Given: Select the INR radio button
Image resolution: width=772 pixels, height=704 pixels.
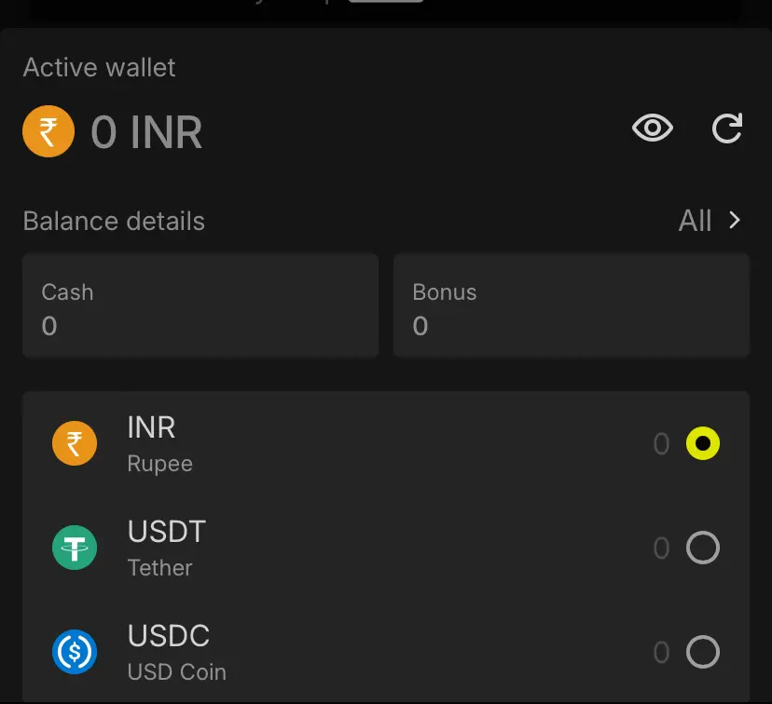Looking at the screenshot, I should click(703, 443).
